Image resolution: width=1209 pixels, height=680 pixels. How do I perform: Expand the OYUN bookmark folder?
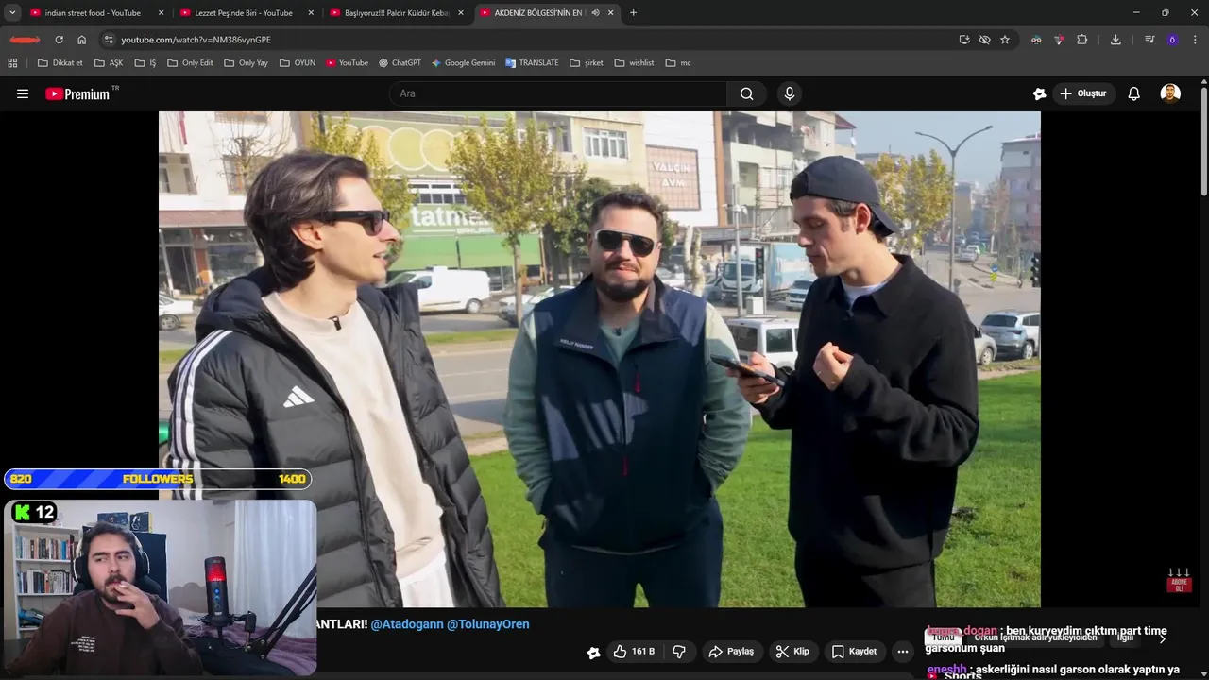pos(298,63)
